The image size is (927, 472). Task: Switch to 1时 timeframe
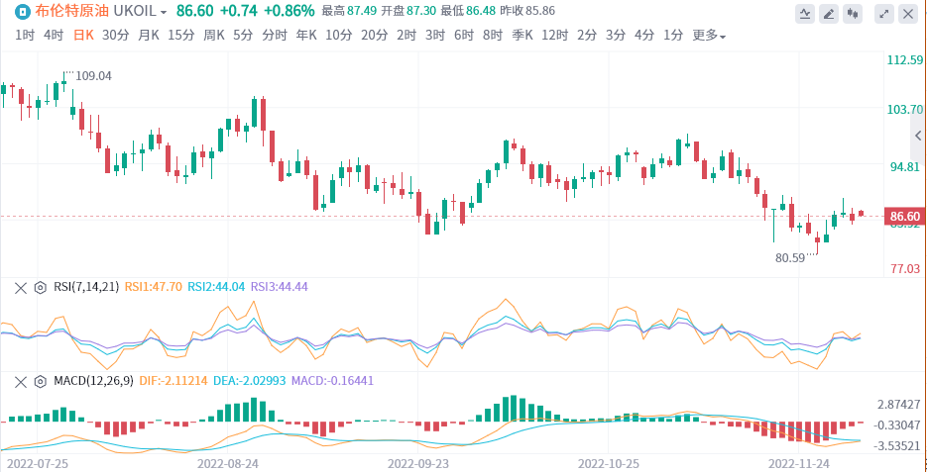point(25,36)
